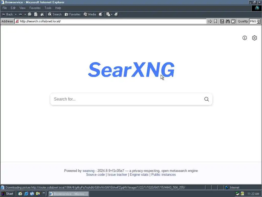Increase quality with the up stepper arrow
This screenshot has width=262, height=197.
click(x=259, y=20)
